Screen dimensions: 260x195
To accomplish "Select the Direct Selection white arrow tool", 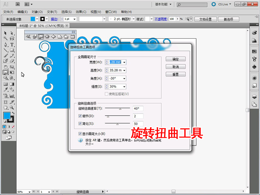I will 12,33.
